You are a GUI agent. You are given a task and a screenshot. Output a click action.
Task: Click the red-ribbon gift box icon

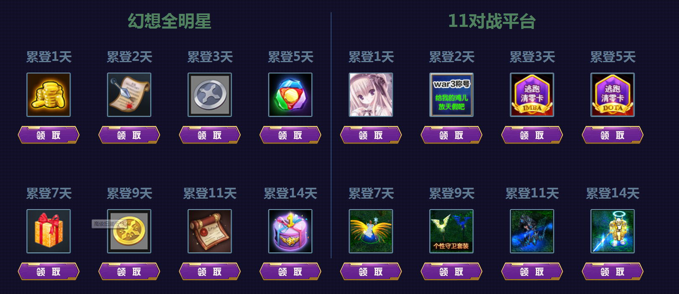pos(49,231)
